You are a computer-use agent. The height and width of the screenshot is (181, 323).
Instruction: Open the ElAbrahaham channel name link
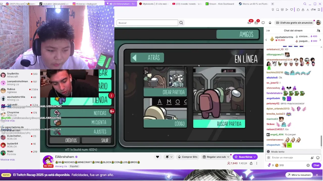(65, 157)
